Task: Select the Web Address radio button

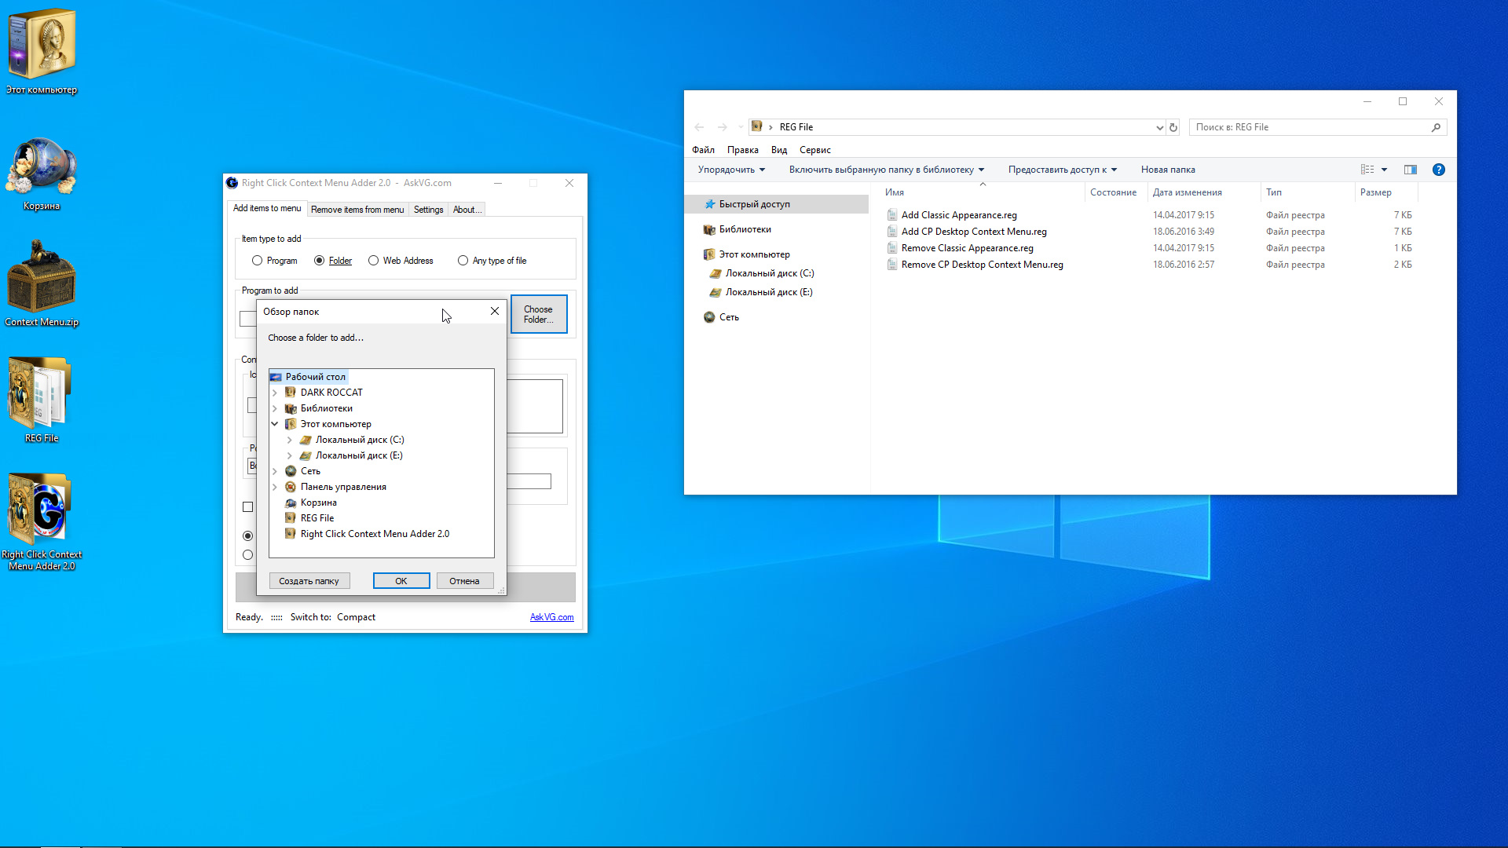Action: tap(373, 260)
